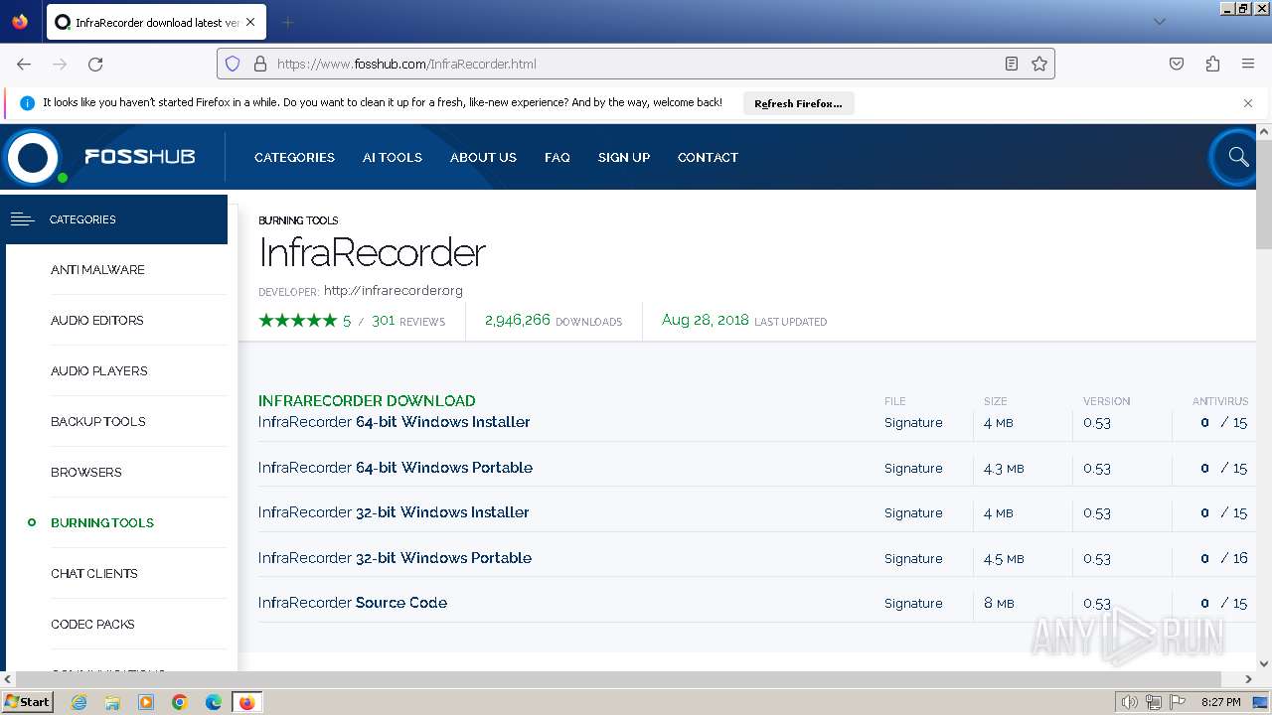The image size is (1272, 715).
Task: Open the Categories nav menu
Action: tap(294, 157)
